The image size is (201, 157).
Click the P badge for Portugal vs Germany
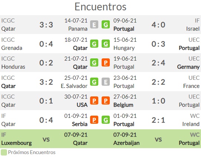coord(106,62)
